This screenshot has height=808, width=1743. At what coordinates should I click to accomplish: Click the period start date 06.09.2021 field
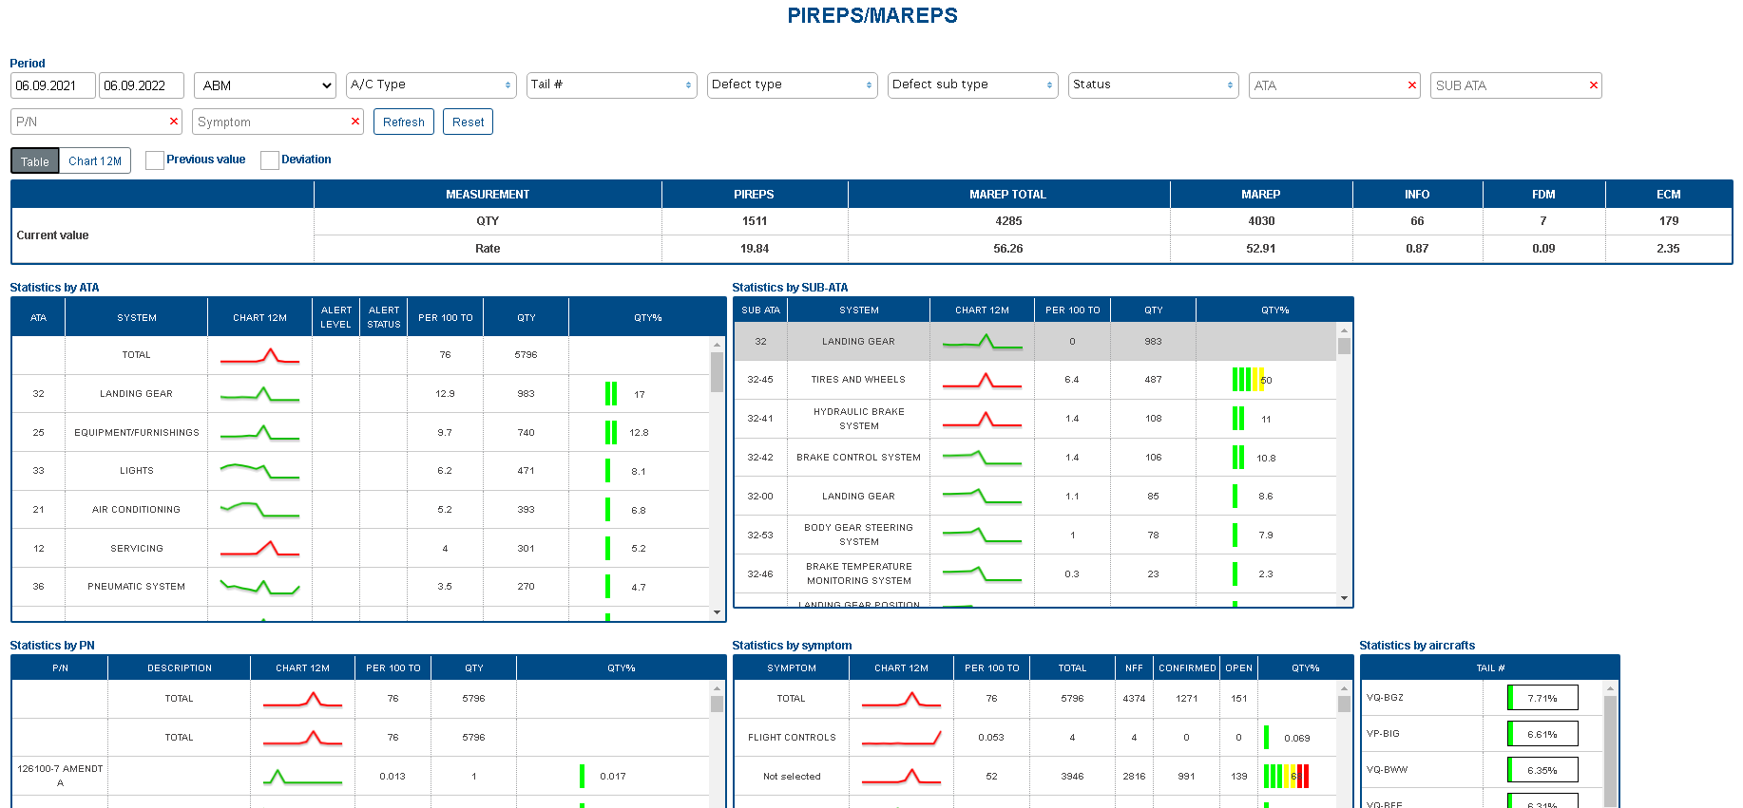point(53,85)
